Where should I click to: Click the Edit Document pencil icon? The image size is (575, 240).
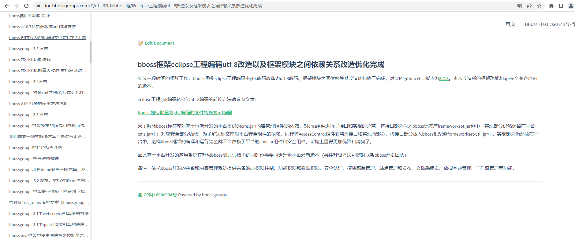pyautogui.click(x=140, y=43)
